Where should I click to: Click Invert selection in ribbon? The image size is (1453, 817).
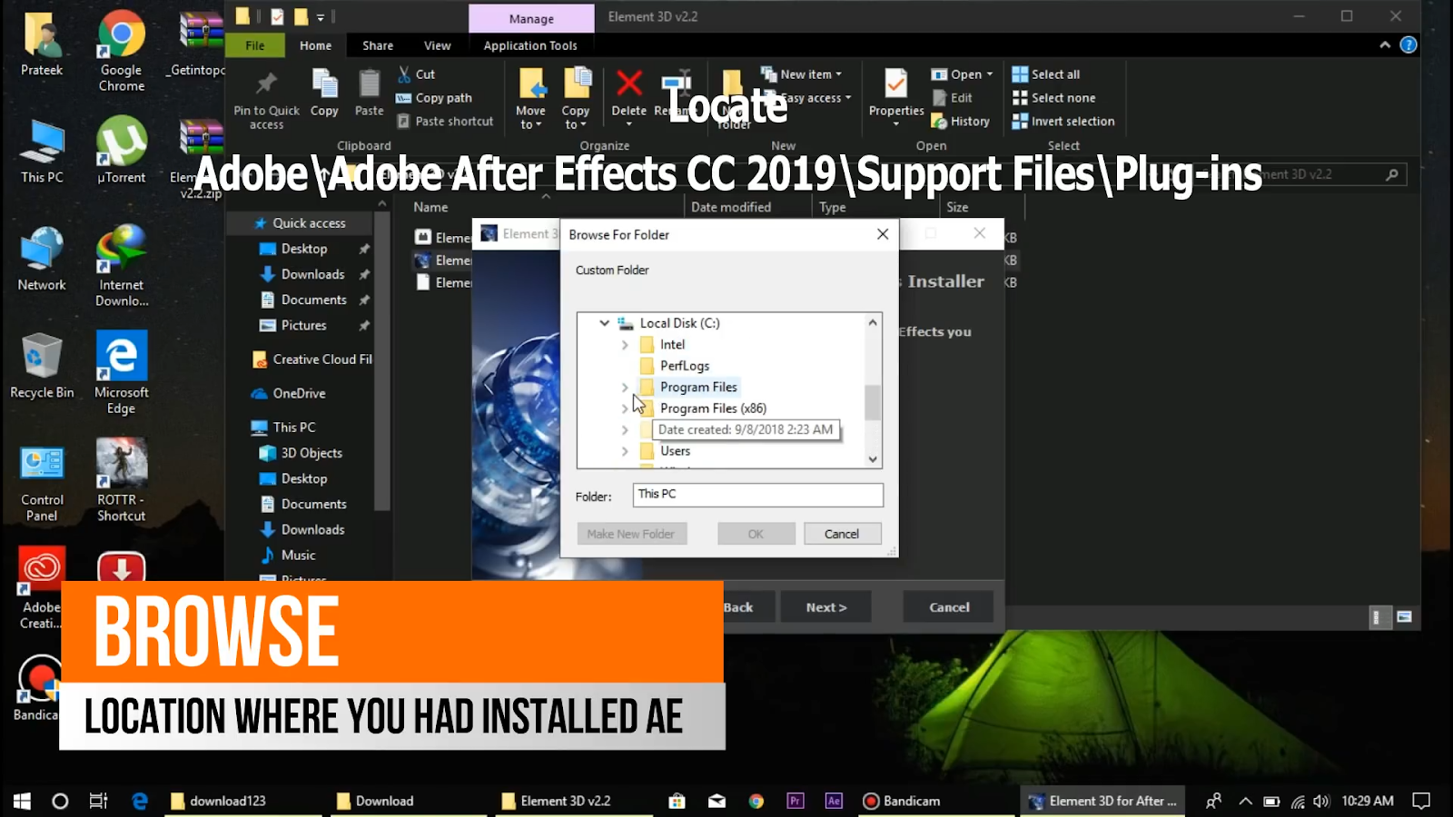1063,122
